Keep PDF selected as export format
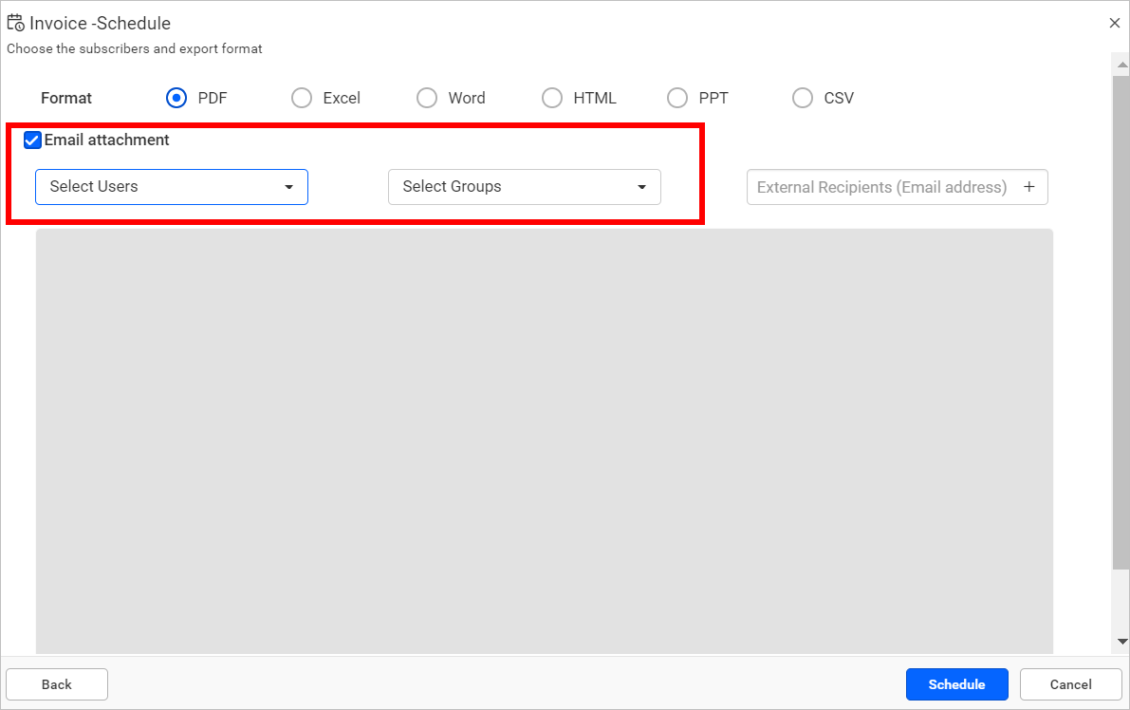The height and width of the screenshot is (710, 1130). click(176, 98)
